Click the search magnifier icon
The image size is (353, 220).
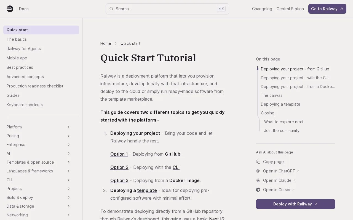[111, 9]
